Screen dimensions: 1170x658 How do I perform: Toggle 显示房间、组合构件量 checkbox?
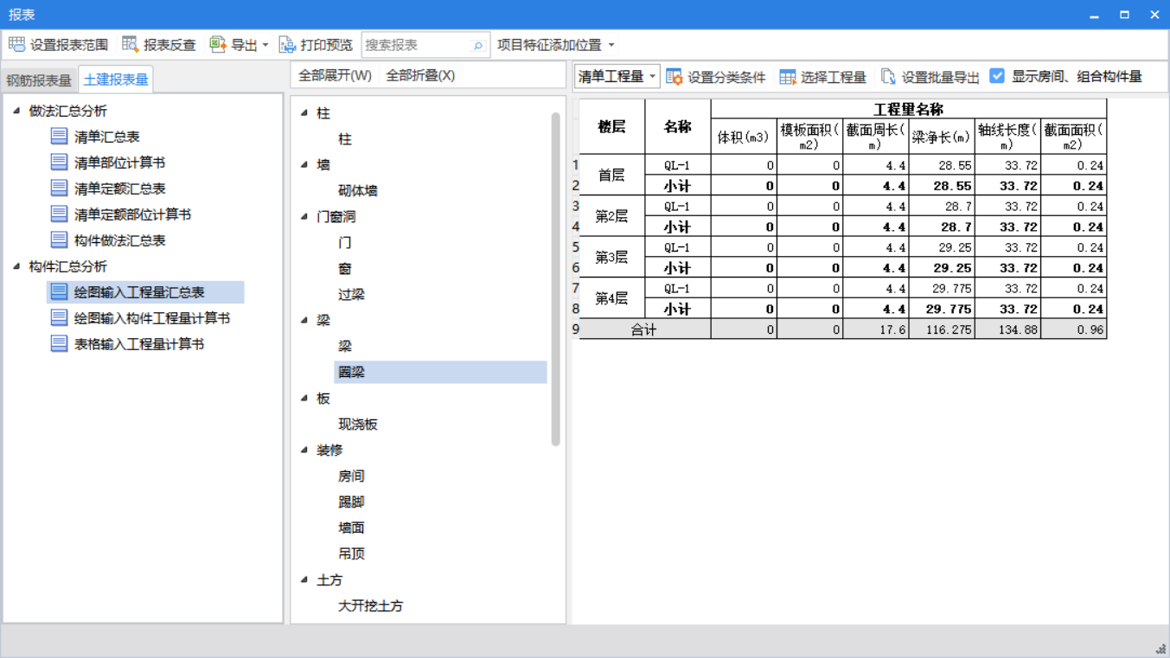[x=997, y=76]
